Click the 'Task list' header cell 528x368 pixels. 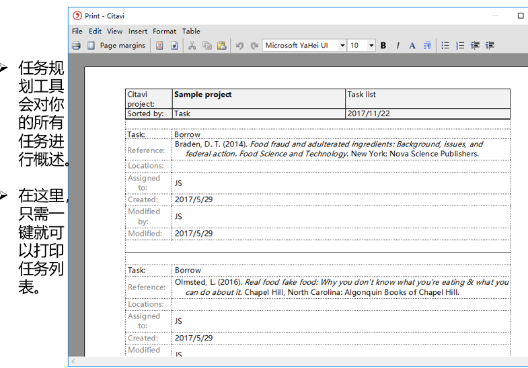tap(428, 99)
